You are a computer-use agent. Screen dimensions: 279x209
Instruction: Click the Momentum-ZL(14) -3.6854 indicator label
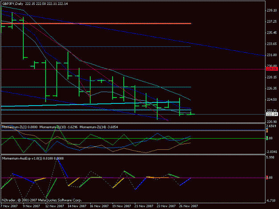(x=99, y=127)
